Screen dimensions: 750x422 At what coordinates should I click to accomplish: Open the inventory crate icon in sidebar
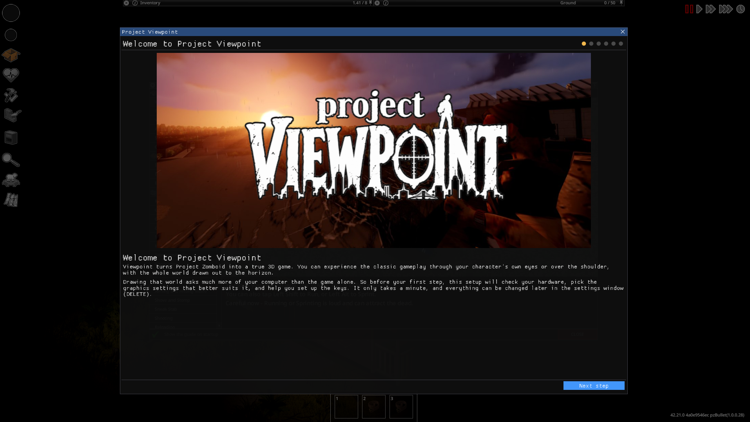tap(11, 55)
